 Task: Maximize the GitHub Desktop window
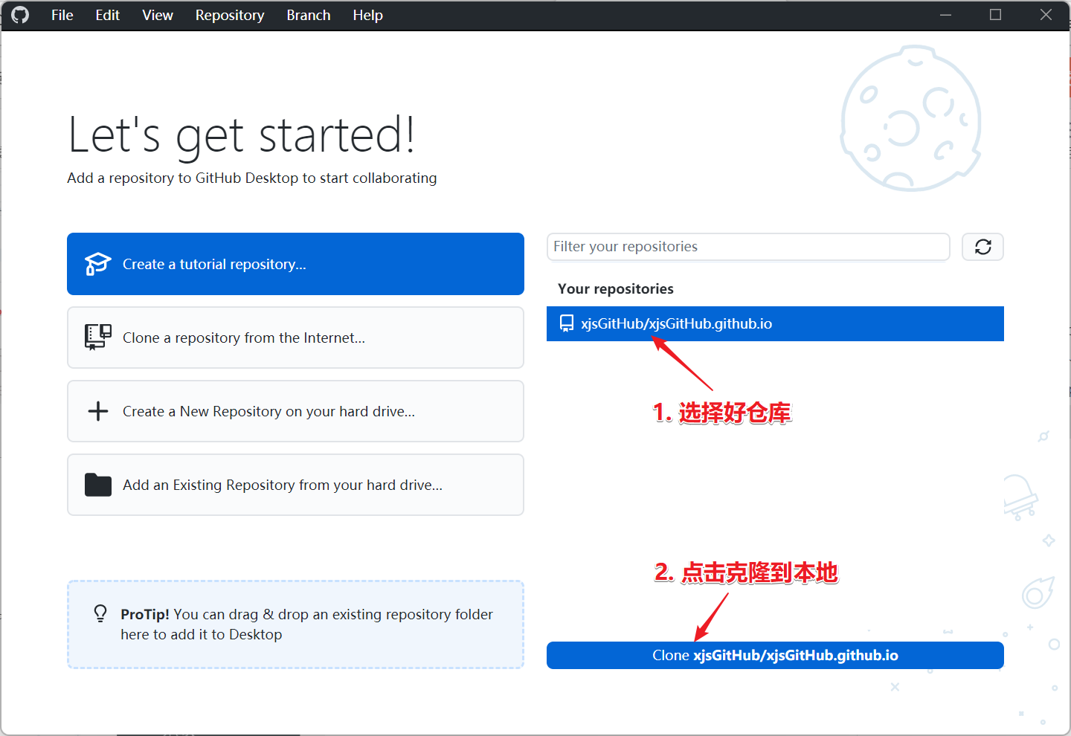coord(995,15)
